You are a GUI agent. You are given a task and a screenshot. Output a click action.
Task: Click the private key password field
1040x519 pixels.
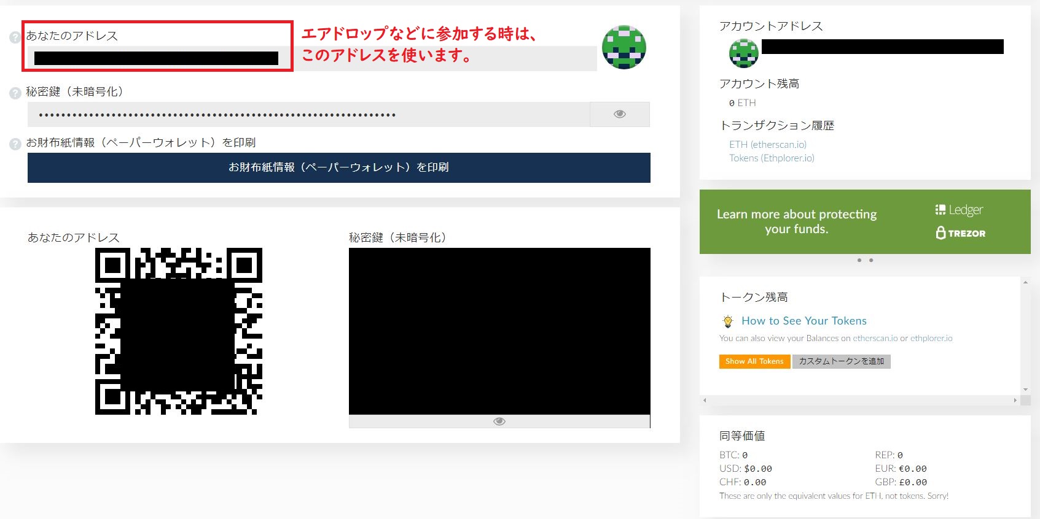[x=308, y=114]
